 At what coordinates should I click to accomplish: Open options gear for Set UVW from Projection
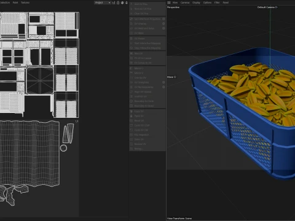pos(163,19)
